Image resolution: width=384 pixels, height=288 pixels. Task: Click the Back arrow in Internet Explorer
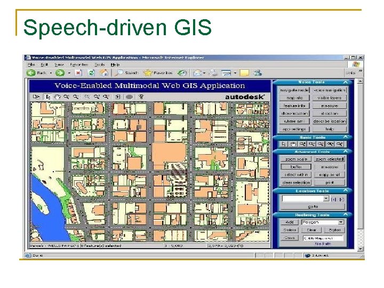(x=31, y=73)
